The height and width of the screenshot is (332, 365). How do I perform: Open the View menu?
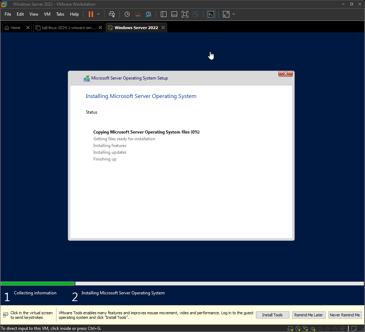point(34,14)
